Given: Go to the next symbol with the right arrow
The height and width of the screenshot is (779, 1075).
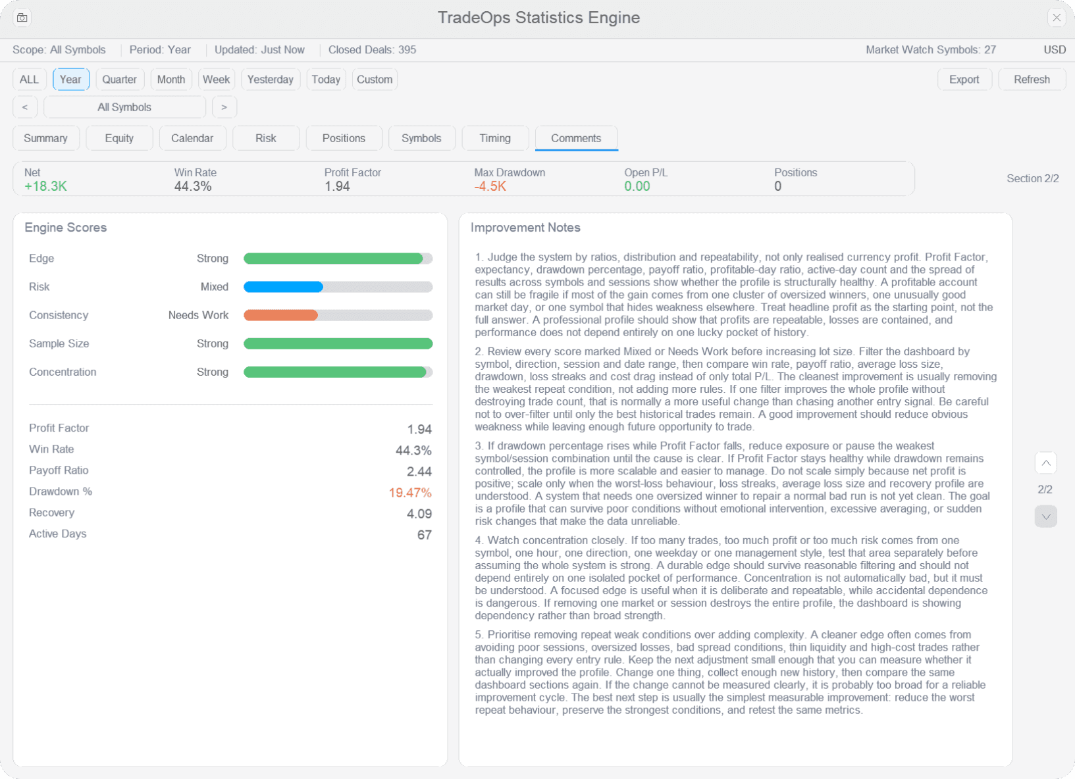Looking at the screenshot, I should (224, 107).
